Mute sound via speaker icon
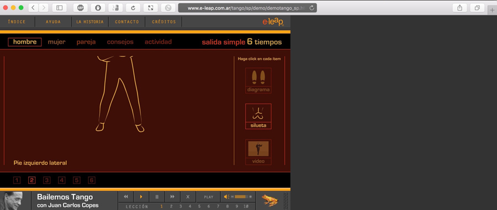497x210 pixels. tap(226, 197)
